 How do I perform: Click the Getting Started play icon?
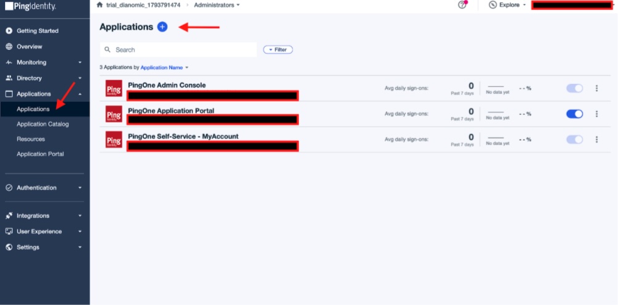[x=9, y=31]
